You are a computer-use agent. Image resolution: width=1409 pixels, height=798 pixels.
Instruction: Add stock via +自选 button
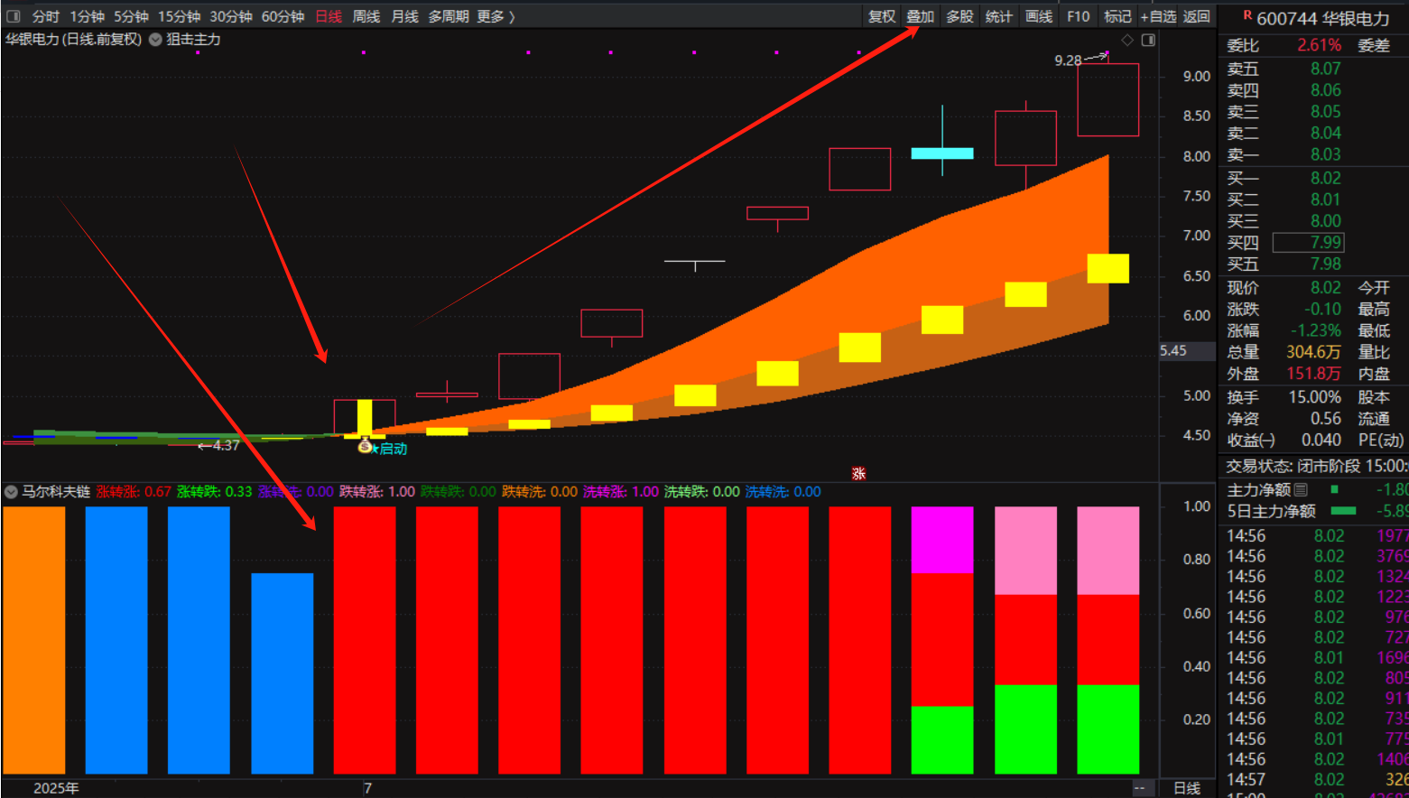pyautogui.click(x=1157, y=16)
